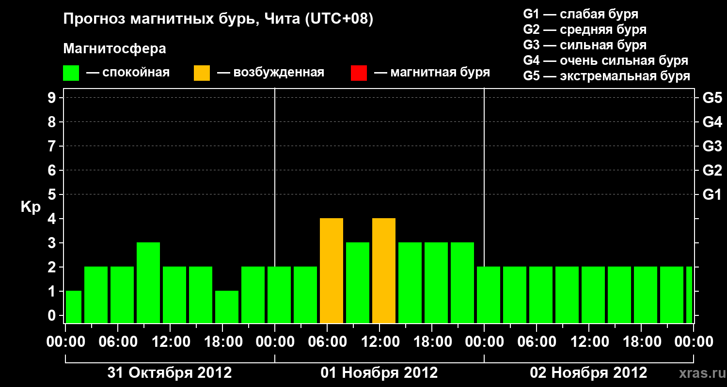Click the green bar crossing midnight into 01 Ноября

[x=279, y=295]
